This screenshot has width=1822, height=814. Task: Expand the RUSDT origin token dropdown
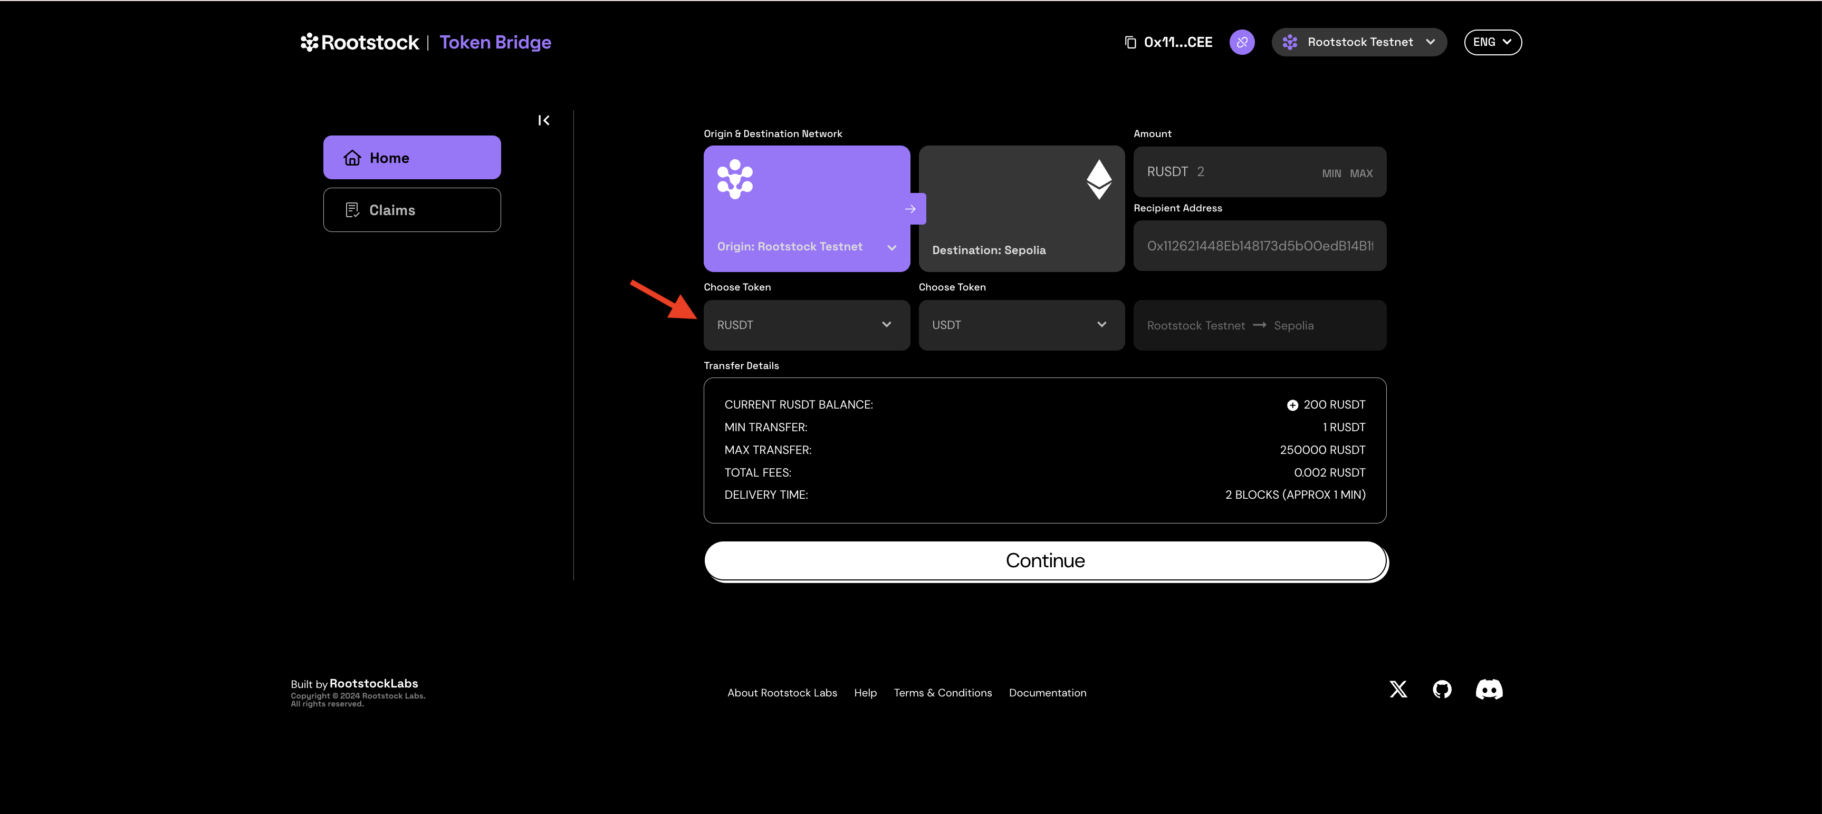point(807,325)
